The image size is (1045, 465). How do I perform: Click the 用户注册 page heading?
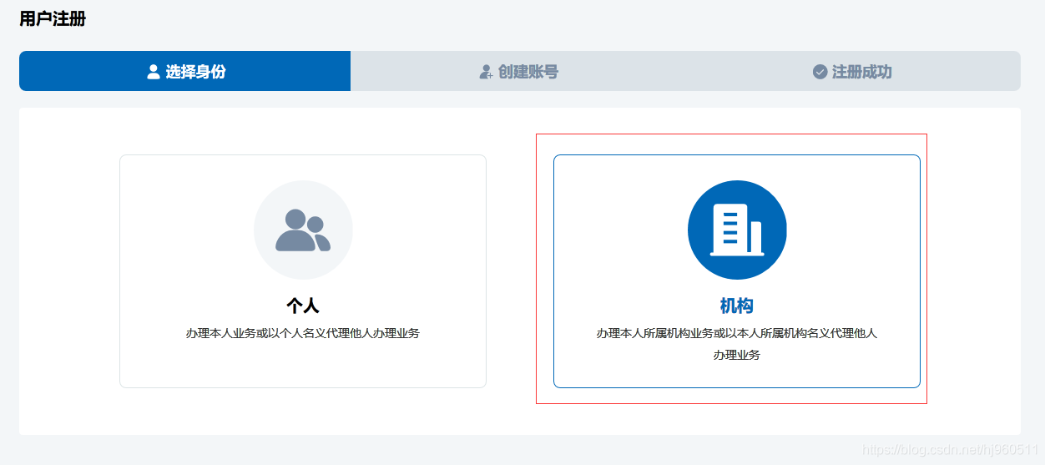point(53,18)
